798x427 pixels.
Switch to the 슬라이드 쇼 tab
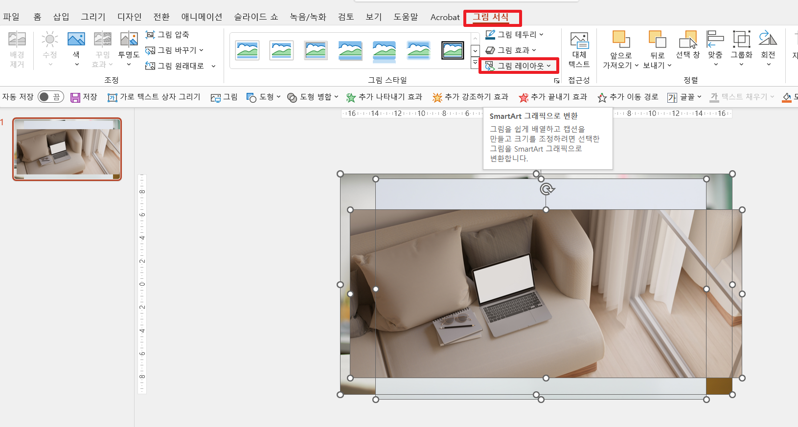(x=255, y=17)
